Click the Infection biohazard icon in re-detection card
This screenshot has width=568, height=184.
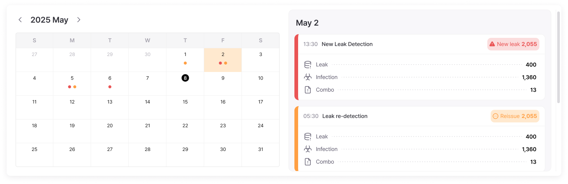click(308, 149)
